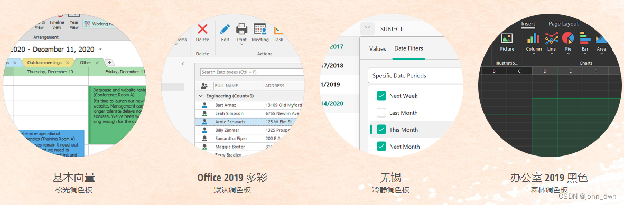Check the Last Month checkbox
Screen dimensions: 624x205
click(381, 113)
